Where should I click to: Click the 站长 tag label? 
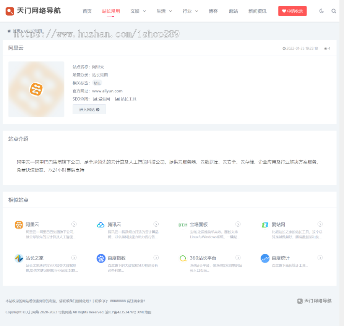[x=97, y=83]
